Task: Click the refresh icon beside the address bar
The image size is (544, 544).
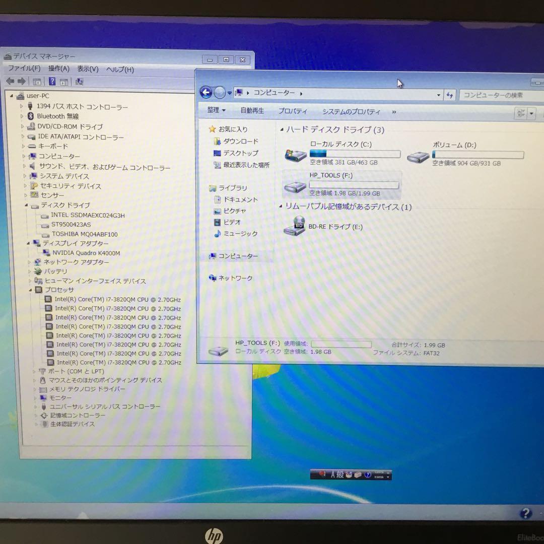Action: pos(450,95)
